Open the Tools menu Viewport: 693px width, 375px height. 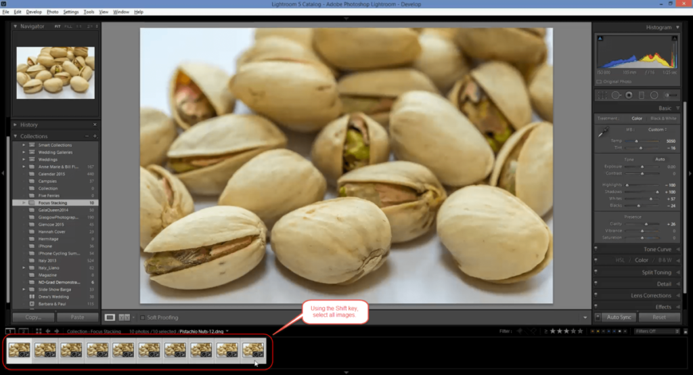click(89, 12)
